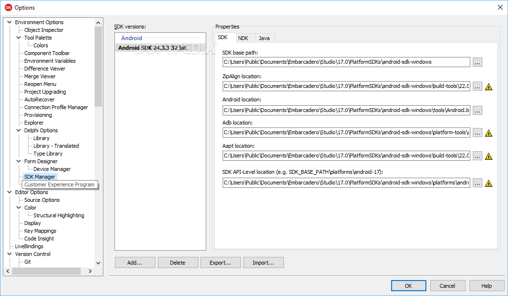Select Colors under Tool Palette

41,45
